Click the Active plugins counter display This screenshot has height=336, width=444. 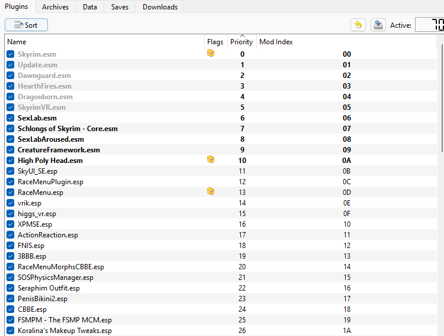click(430, 25)
